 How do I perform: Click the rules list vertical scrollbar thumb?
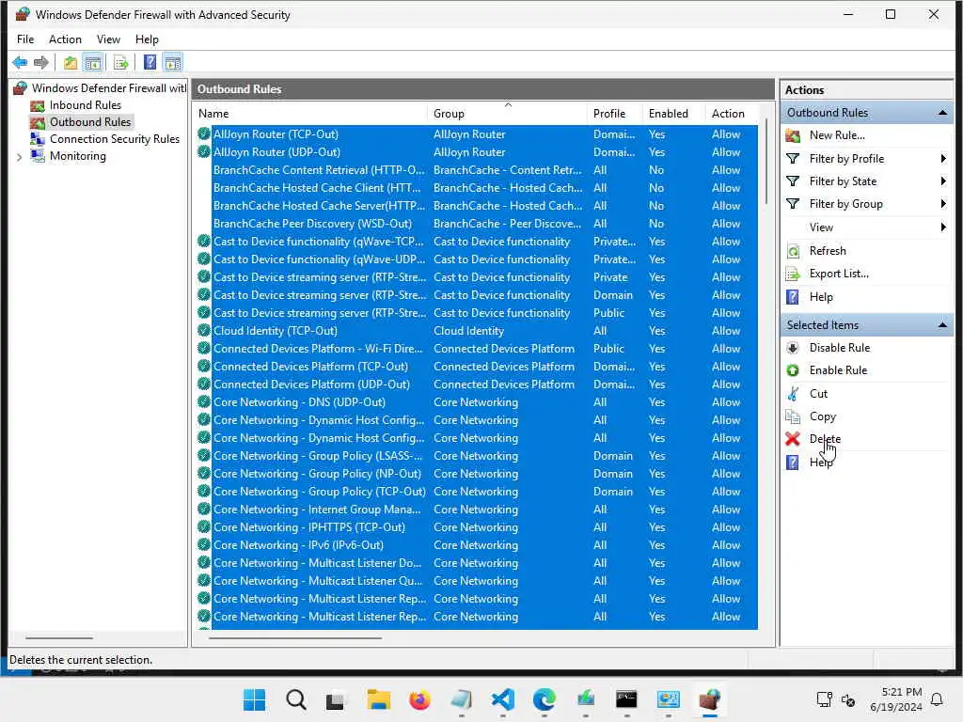point(766,162)
